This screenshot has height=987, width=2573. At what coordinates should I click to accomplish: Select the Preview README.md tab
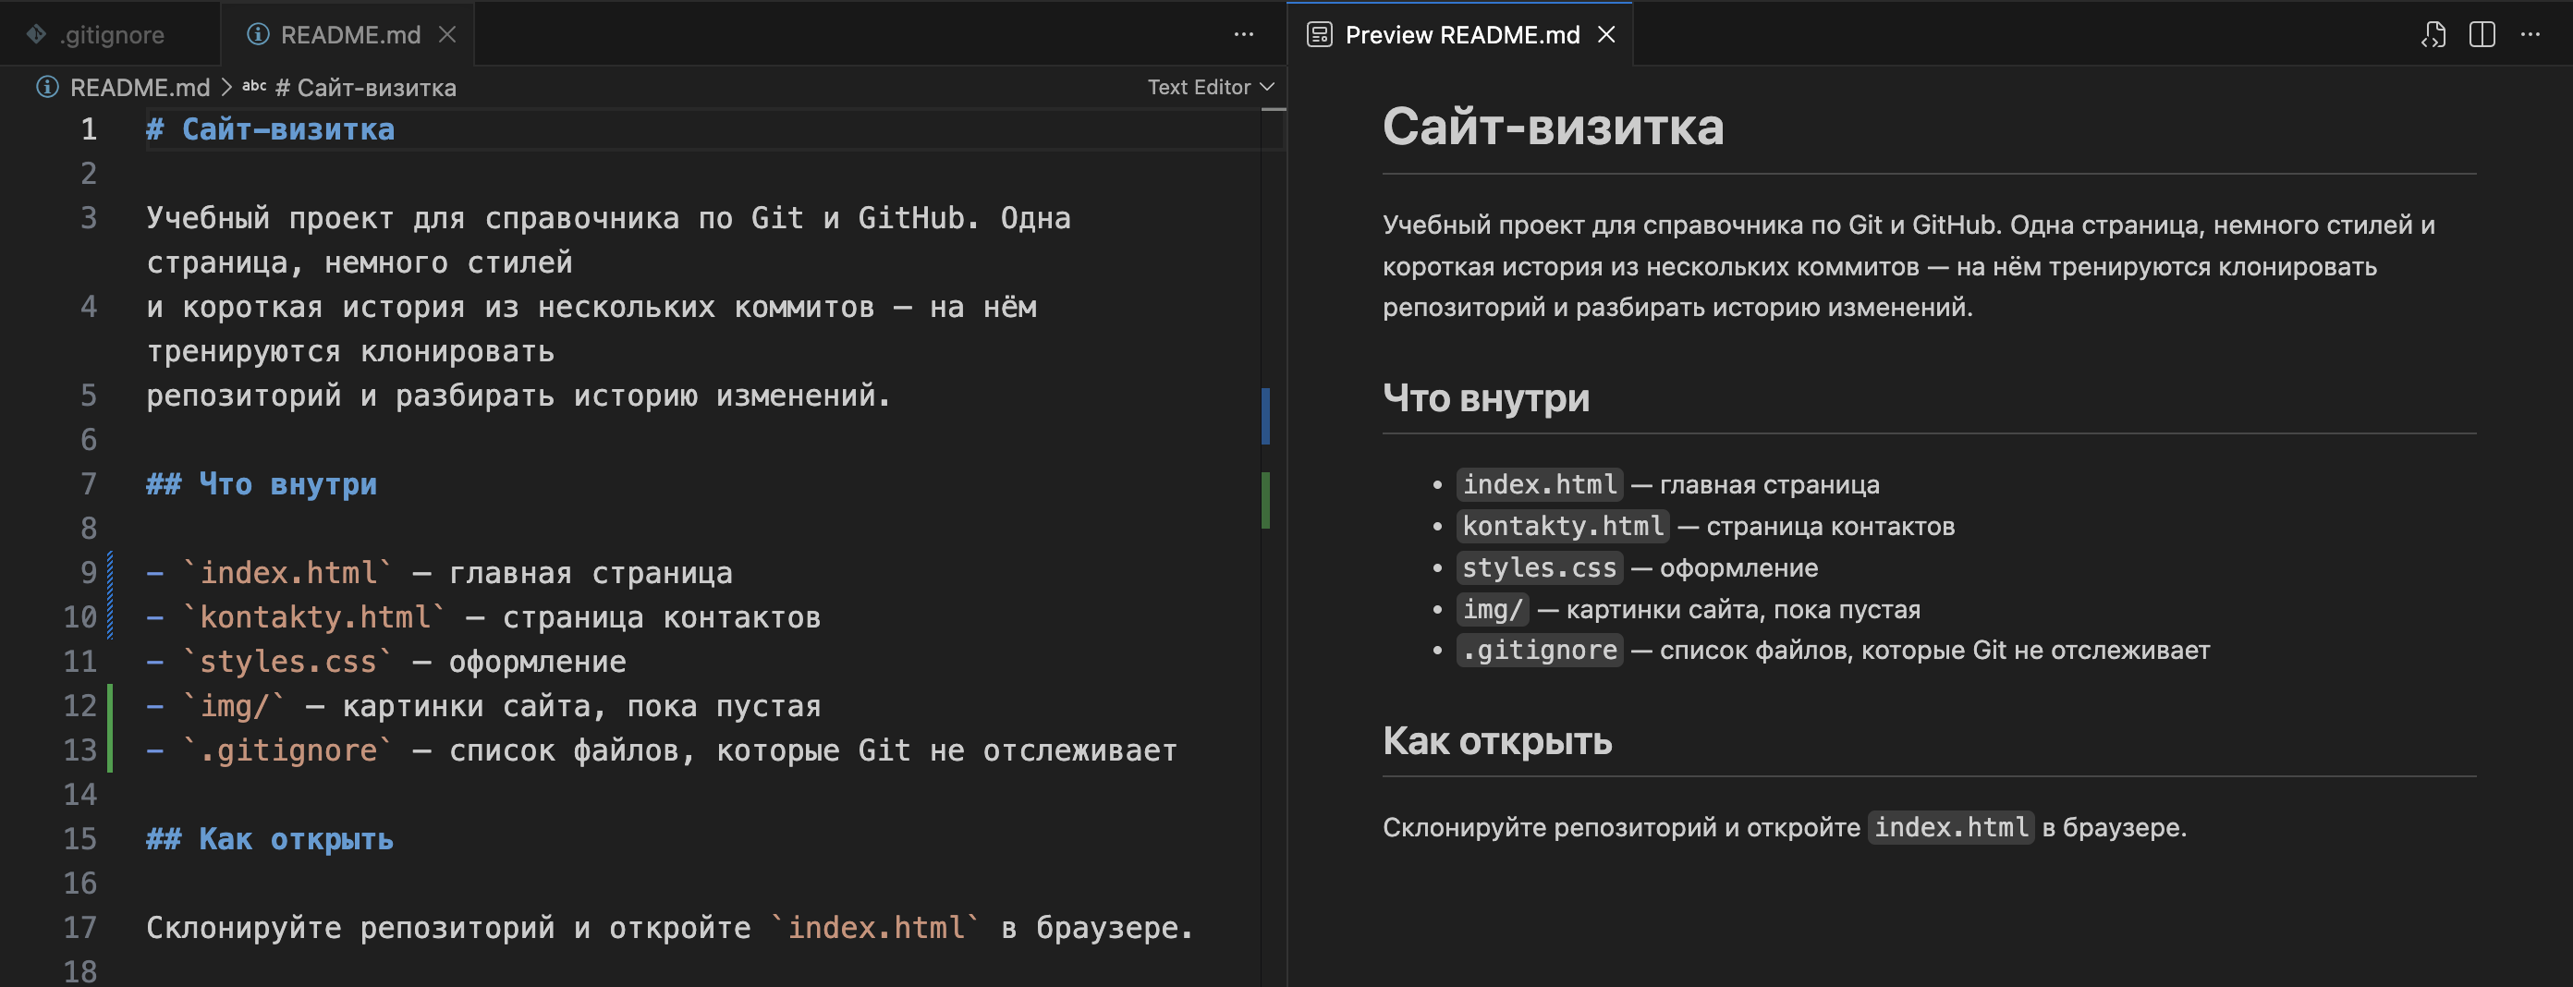[1459, 35]
